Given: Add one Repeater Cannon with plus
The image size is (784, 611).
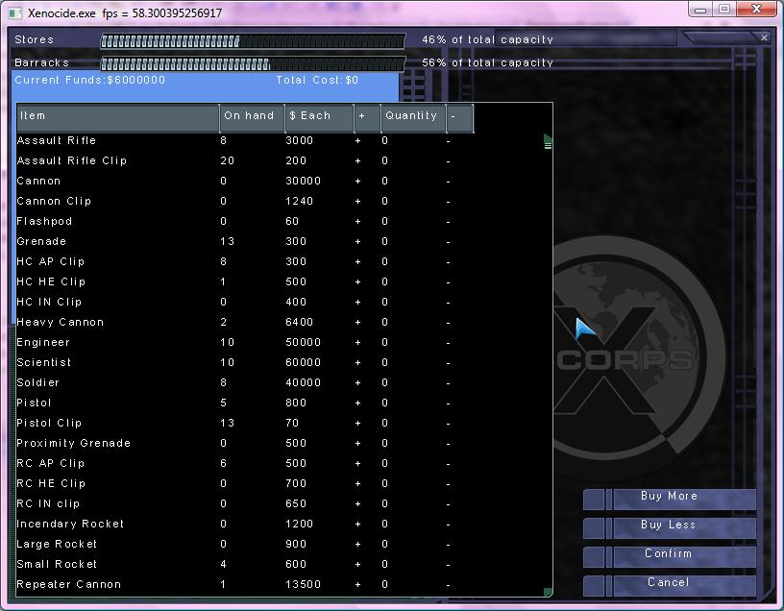Looking at the screenshot, I should [358, 584].
